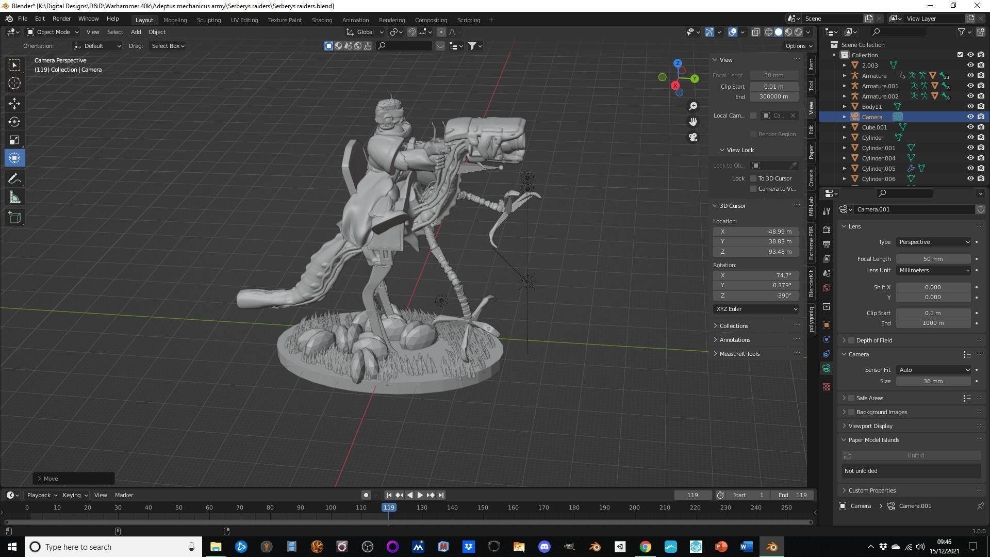Open Object Data camera properties tab
Screen dimensions: 990x557
tap(827, 368)
